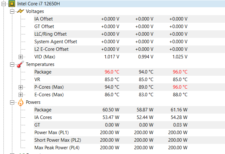Click the E-Cores maximum value 88.0 °C

pos(180,95)
